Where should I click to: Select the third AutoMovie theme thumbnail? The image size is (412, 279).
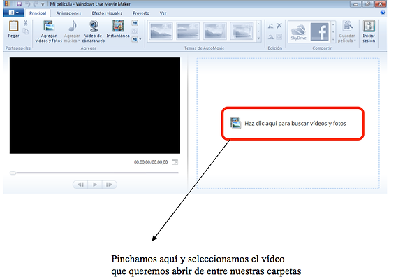pos(214,31)
